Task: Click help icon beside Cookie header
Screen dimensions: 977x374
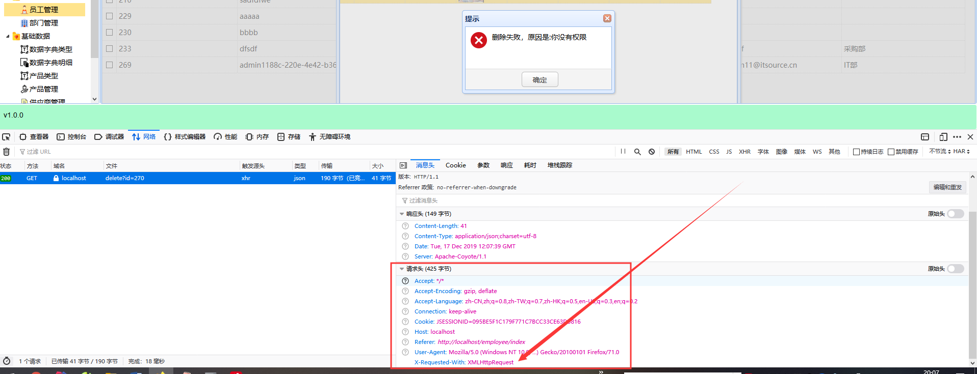Action: pos(405,322)
